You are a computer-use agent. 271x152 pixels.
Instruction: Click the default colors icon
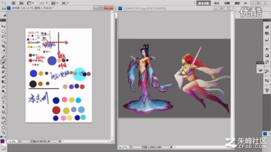tap(1, 137)
